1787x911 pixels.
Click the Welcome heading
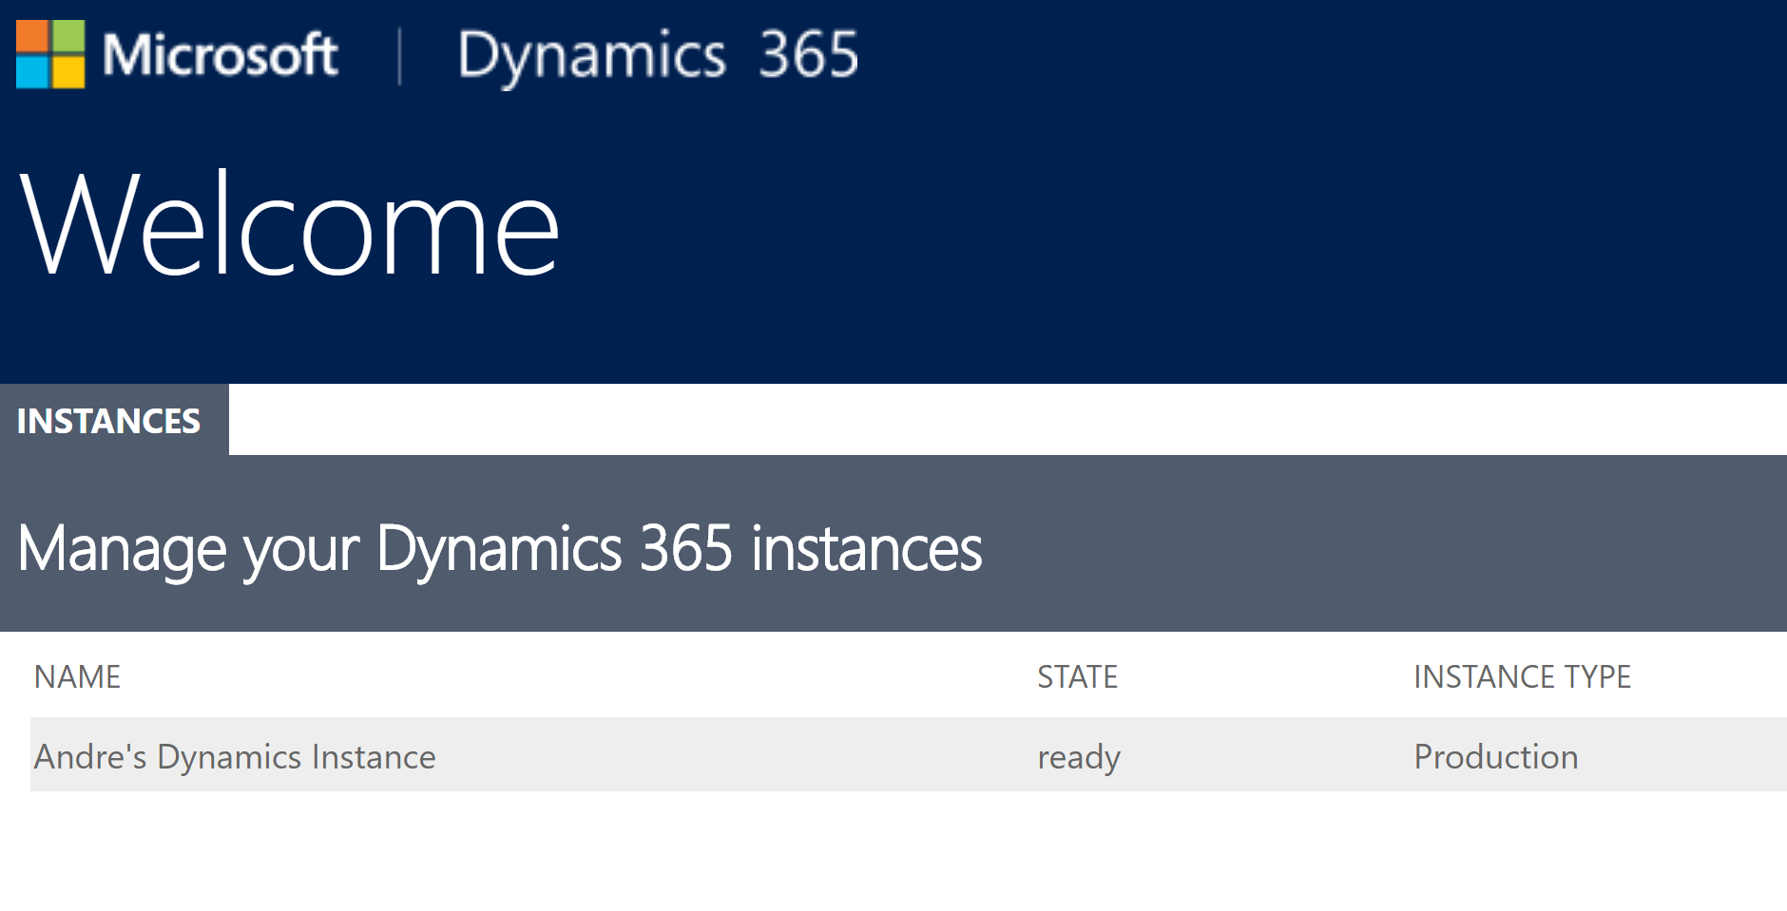pos(289,226)
